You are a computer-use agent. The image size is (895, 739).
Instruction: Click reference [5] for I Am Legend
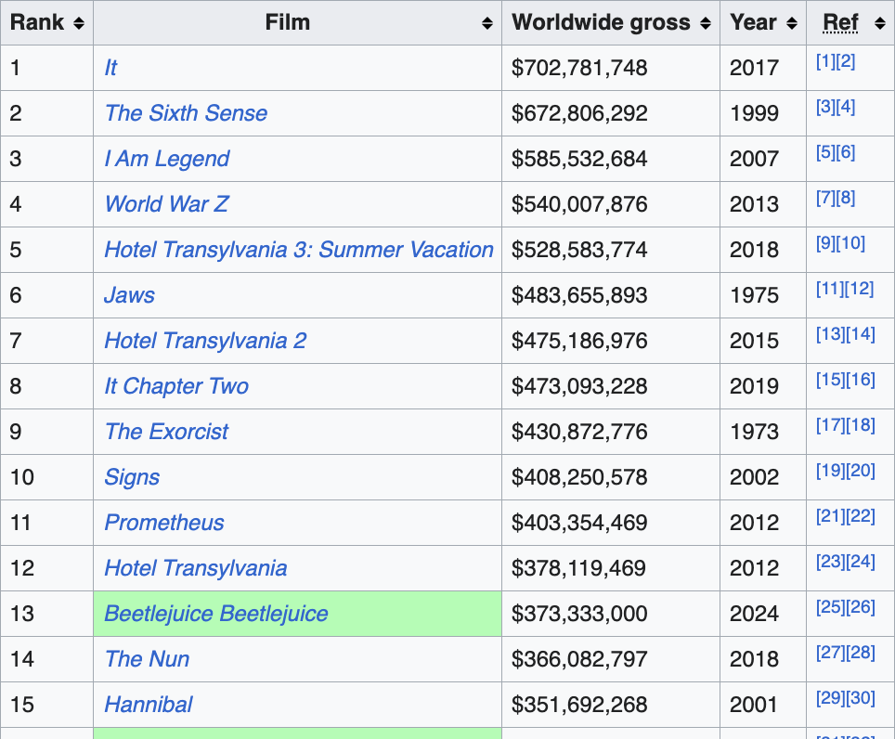pyautogui.click(x=825, y=152)
